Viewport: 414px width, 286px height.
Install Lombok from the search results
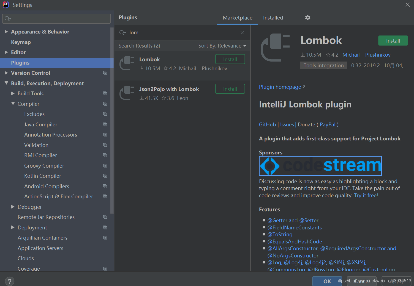pyautogui.click(x=230, y=59)
